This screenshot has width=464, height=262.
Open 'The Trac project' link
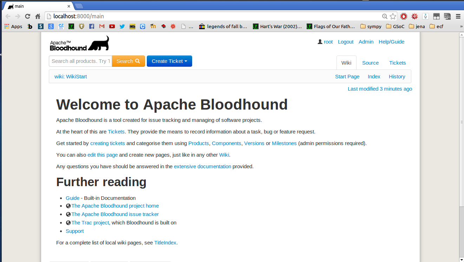coord(90,223)
